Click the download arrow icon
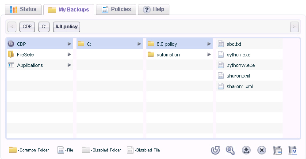The image size is (306, 159). click(x=246, y=150)
